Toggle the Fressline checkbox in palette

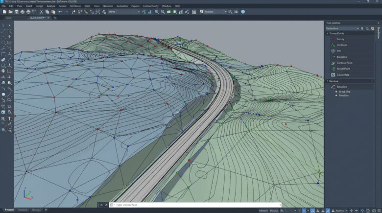[336, 95]
